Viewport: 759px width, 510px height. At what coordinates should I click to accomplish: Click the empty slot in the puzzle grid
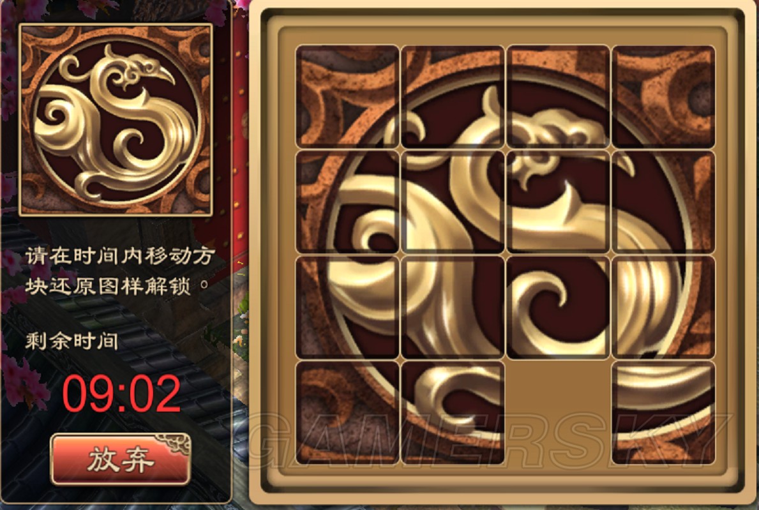[558, 412]
